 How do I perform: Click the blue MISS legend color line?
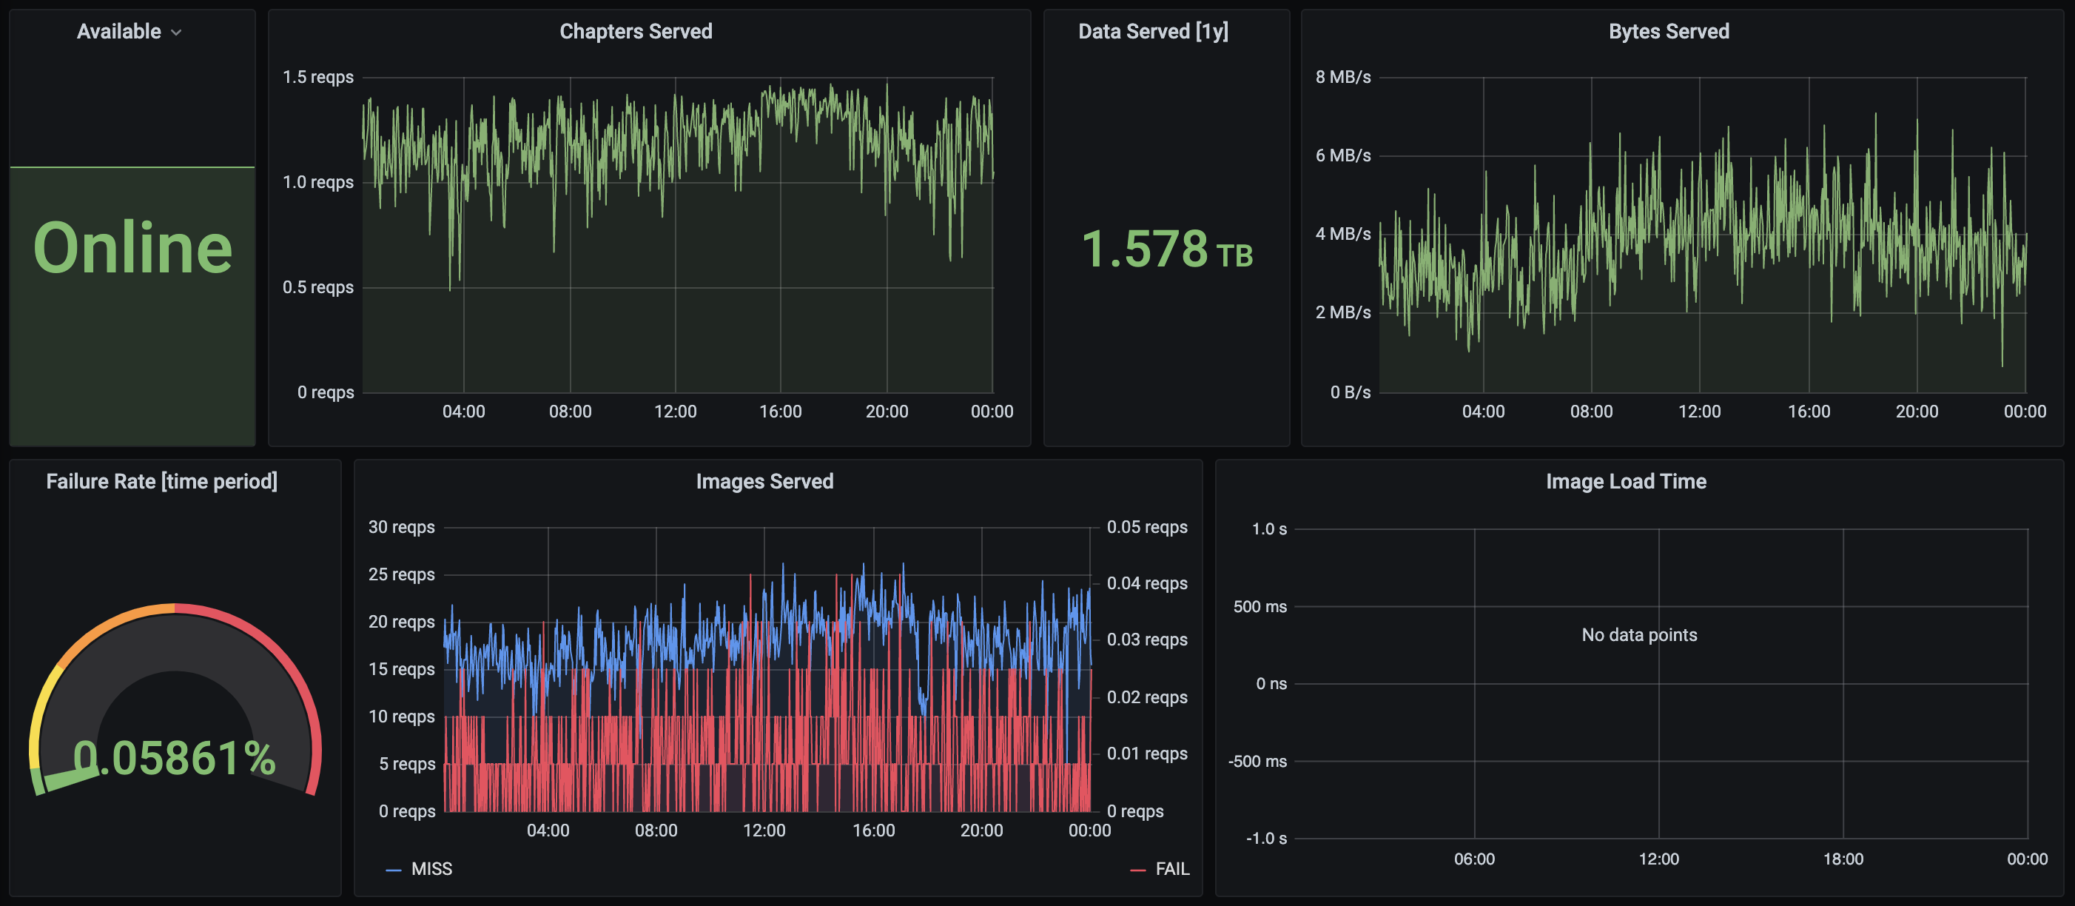[393, 870]
